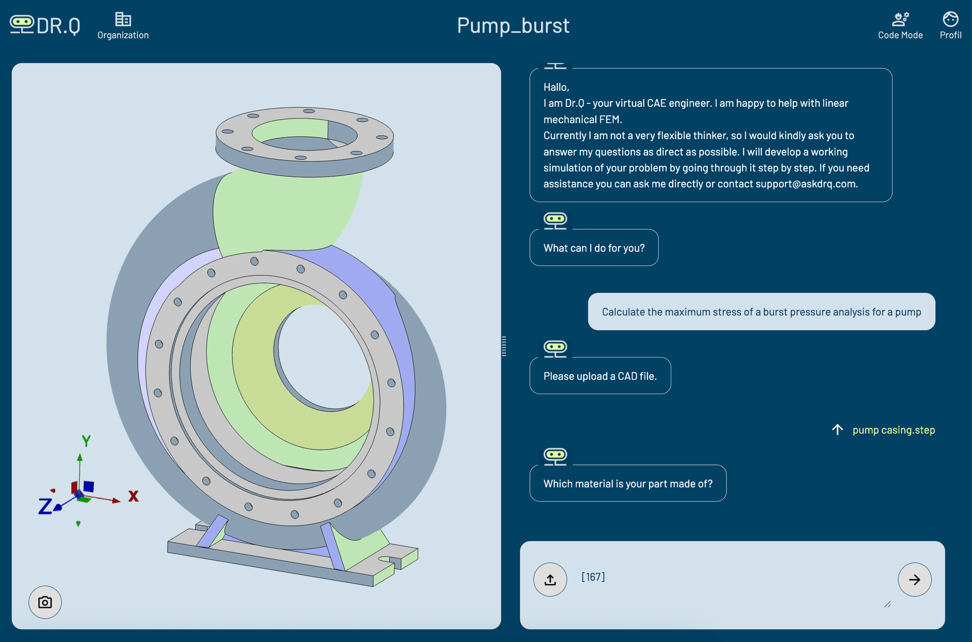The height and width of the screenshot is (642, 972).
Task: Click the blue cube on axis gizmo
Action: pos(89,486)
